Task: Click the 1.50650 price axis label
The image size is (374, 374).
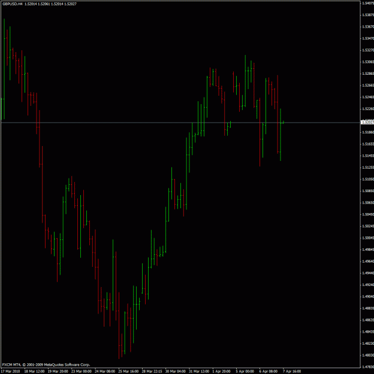Action: pos(368,203)
